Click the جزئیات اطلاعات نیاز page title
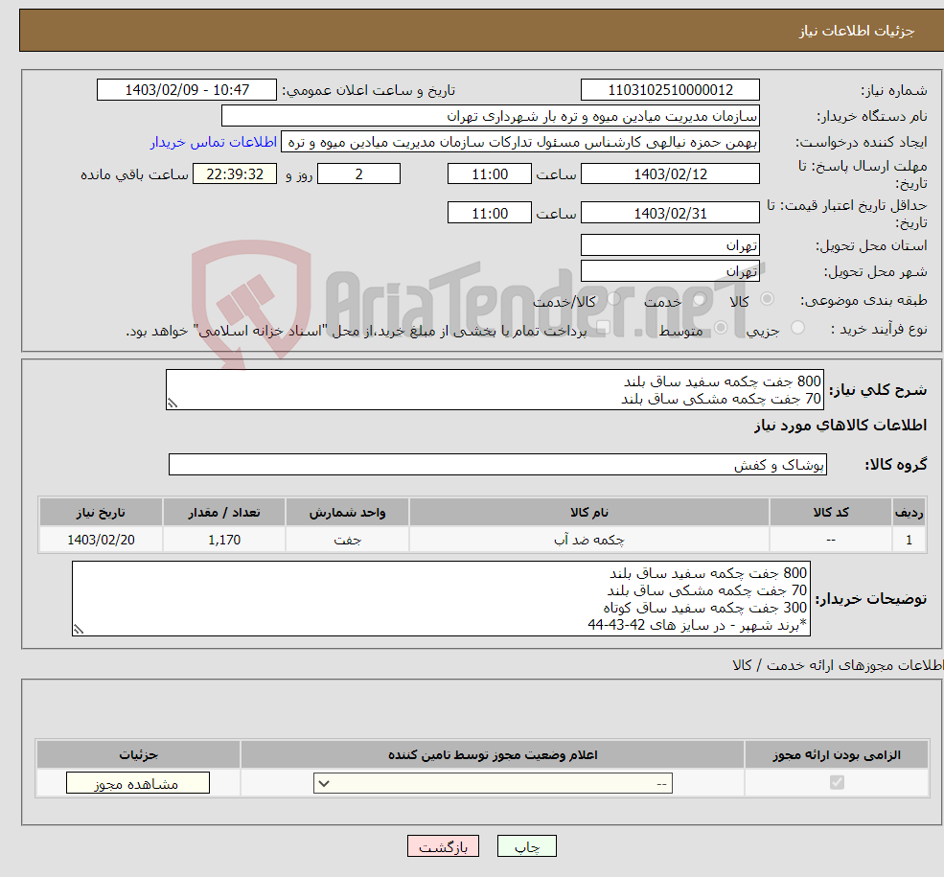The width and height of the screenshot is (944, 877). [x=856, y=31]
